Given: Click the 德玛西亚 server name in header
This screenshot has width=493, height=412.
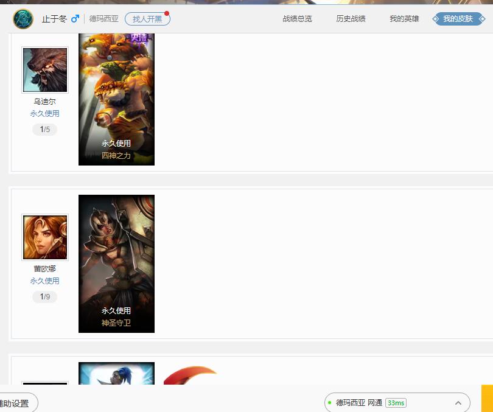Looking at the screenshot, I should pos(103,19).
